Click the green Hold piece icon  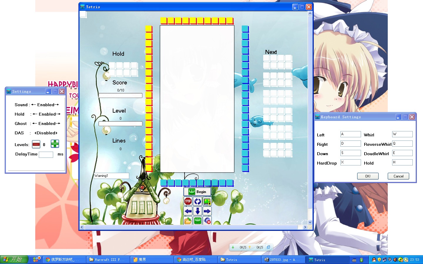[207, 201]
